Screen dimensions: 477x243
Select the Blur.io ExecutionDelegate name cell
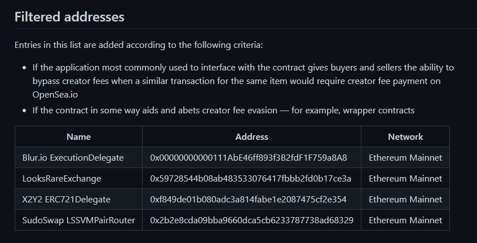pos(73,157)
